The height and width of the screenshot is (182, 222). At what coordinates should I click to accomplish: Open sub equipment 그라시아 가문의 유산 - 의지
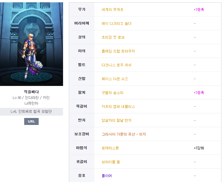tap(123, 134)
